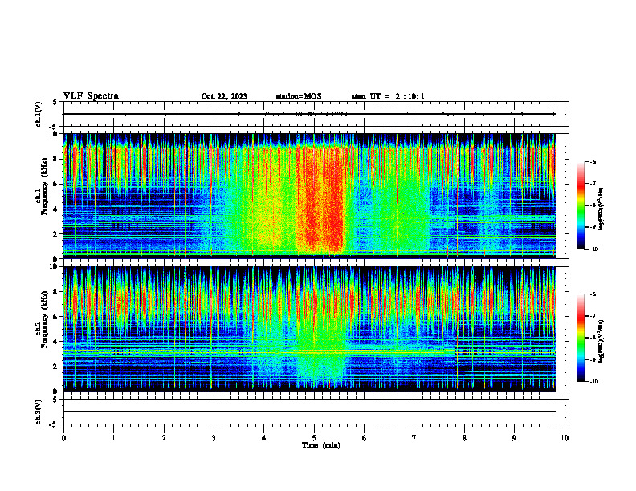Click the "6" tick on Time axis
This screenshot has height=491, width=636.
coord(365,438)
